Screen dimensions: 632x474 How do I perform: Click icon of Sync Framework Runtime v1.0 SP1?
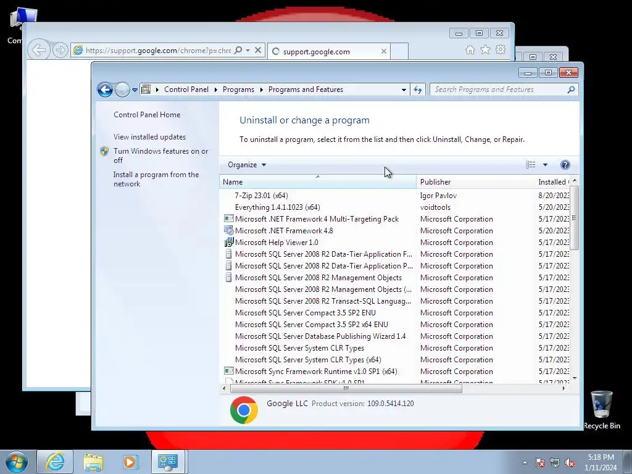click(x=228, y=371)
